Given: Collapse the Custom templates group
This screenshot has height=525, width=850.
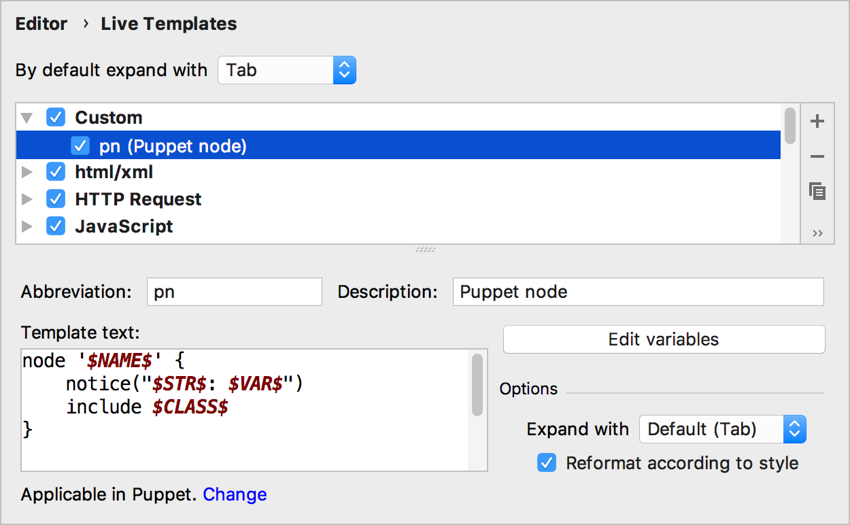Looking at the screenshot, I should click(26, 117).
